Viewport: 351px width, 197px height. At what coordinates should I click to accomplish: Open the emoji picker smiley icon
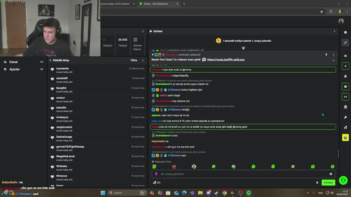point(331,174)
